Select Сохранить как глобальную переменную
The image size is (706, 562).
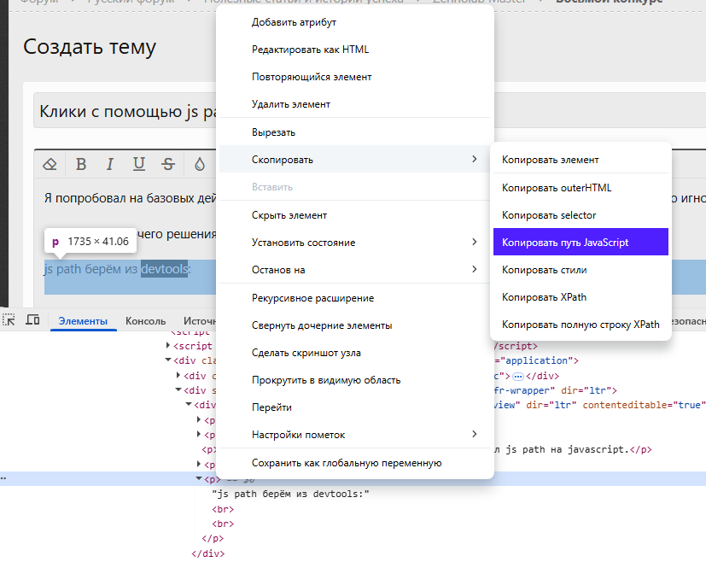[x=346, y=463]
